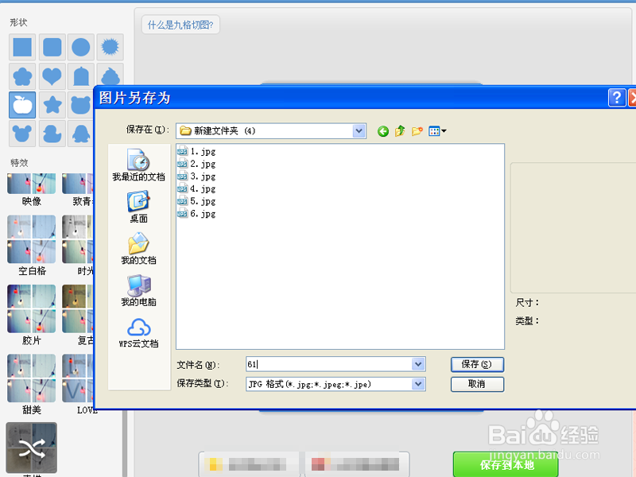Open 我最近的文档 in places bar

pos(138,165)
